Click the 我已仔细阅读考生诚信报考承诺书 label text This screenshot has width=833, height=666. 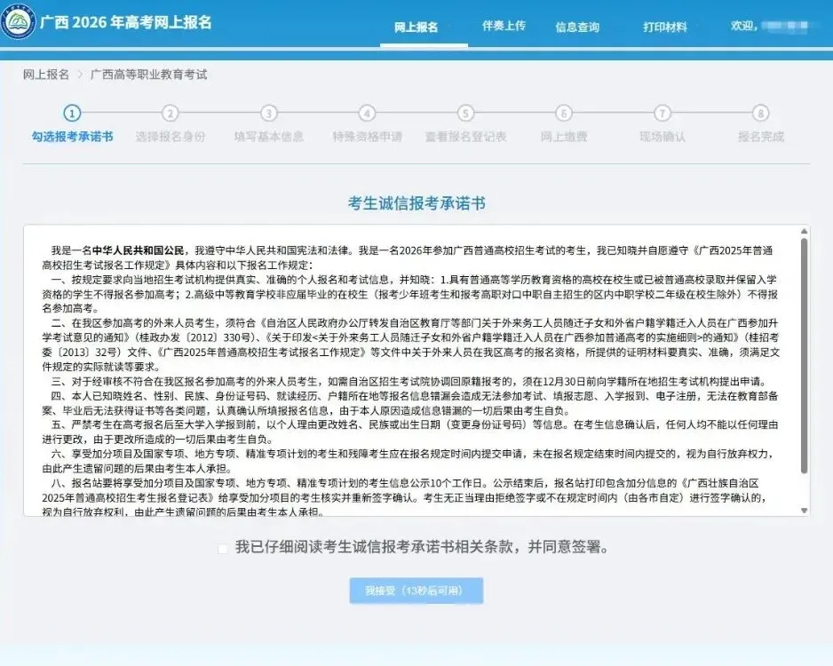tap(422, 547)
